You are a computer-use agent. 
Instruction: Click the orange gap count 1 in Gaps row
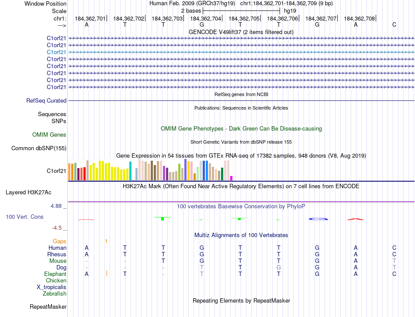(106, 241)
